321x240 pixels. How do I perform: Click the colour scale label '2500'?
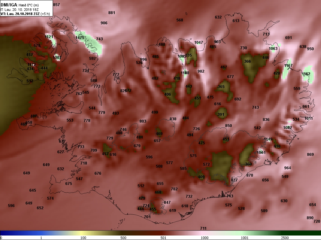[285, 238]
